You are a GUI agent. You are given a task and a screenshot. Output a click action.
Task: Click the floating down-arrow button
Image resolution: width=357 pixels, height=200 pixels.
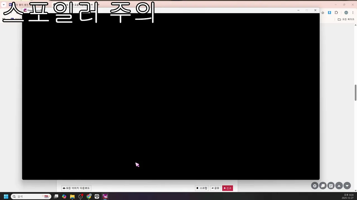347,186
